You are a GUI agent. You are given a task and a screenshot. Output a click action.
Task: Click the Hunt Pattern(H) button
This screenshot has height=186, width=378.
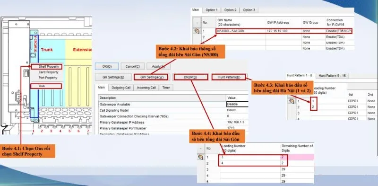pos(229,77)
